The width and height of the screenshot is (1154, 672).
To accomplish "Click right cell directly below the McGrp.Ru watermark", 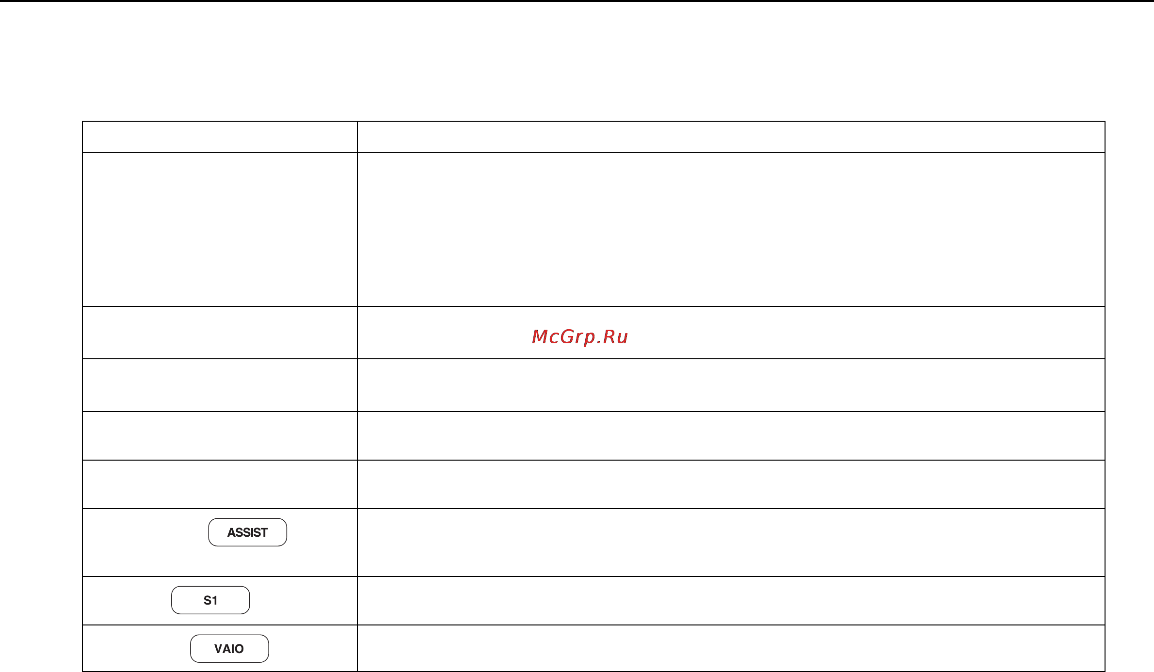I will (731, 385).
